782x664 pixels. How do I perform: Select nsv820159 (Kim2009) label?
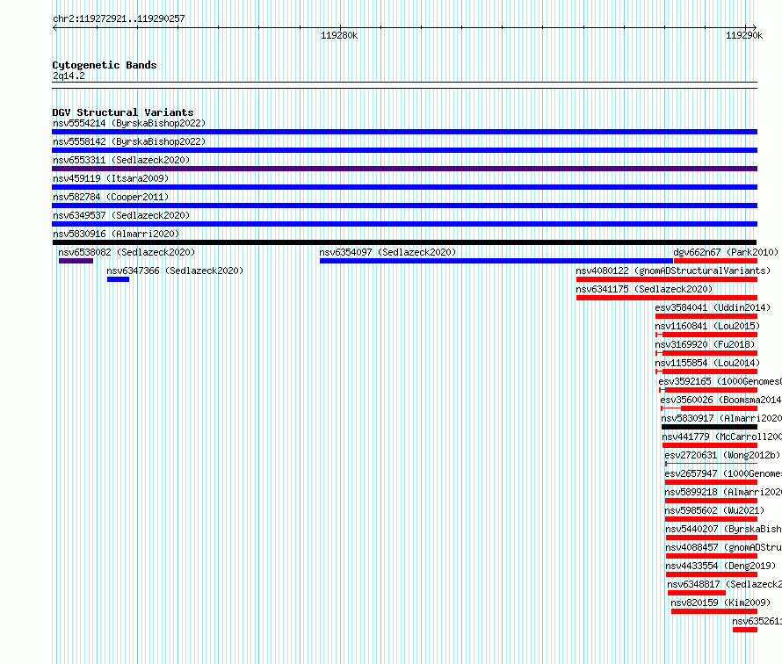(720, 603)
